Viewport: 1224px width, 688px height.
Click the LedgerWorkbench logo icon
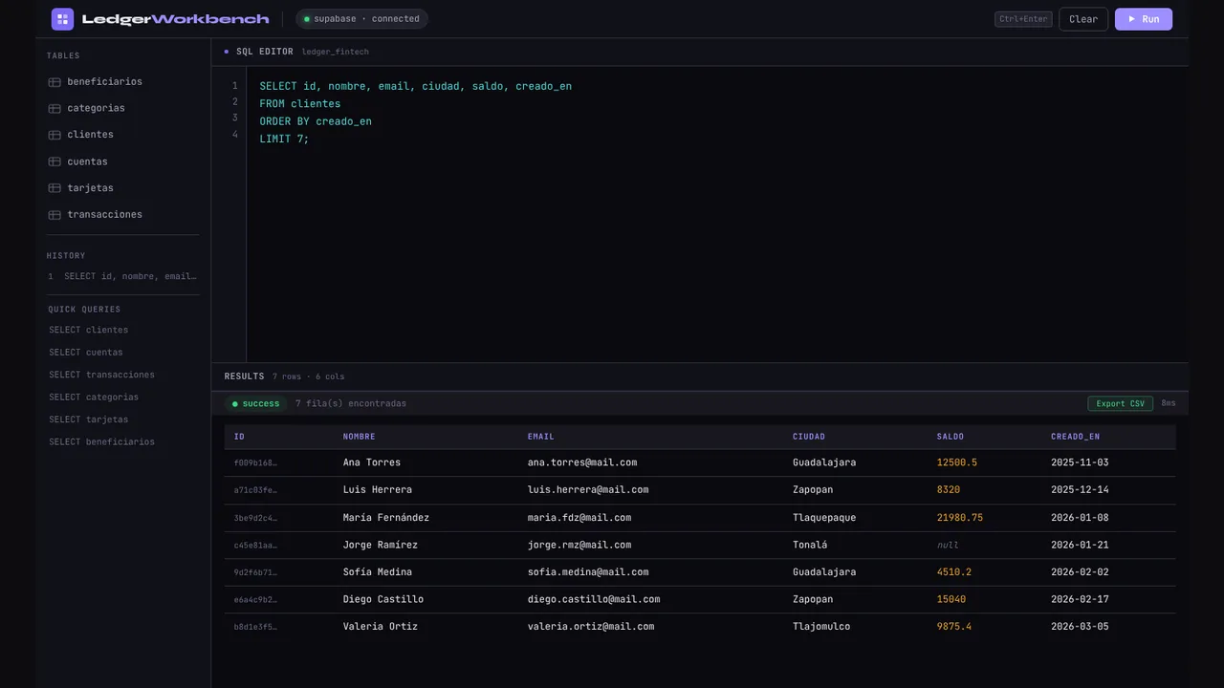click(x=62, y=19)
